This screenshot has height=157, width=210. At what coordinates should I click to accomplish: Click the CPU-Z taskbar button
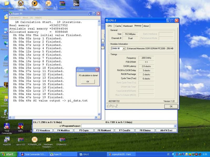point(92,154)
